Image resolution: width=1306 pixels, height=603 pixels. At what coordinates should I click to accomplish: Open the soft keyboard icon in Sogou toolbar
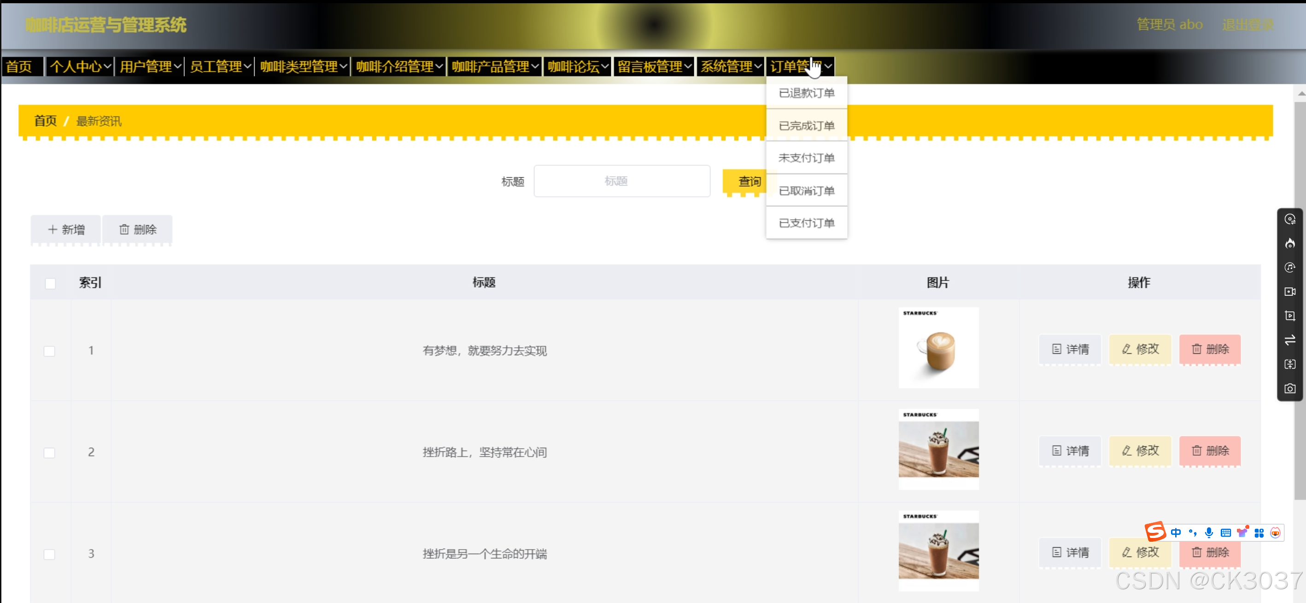(x=1226, y=533)
